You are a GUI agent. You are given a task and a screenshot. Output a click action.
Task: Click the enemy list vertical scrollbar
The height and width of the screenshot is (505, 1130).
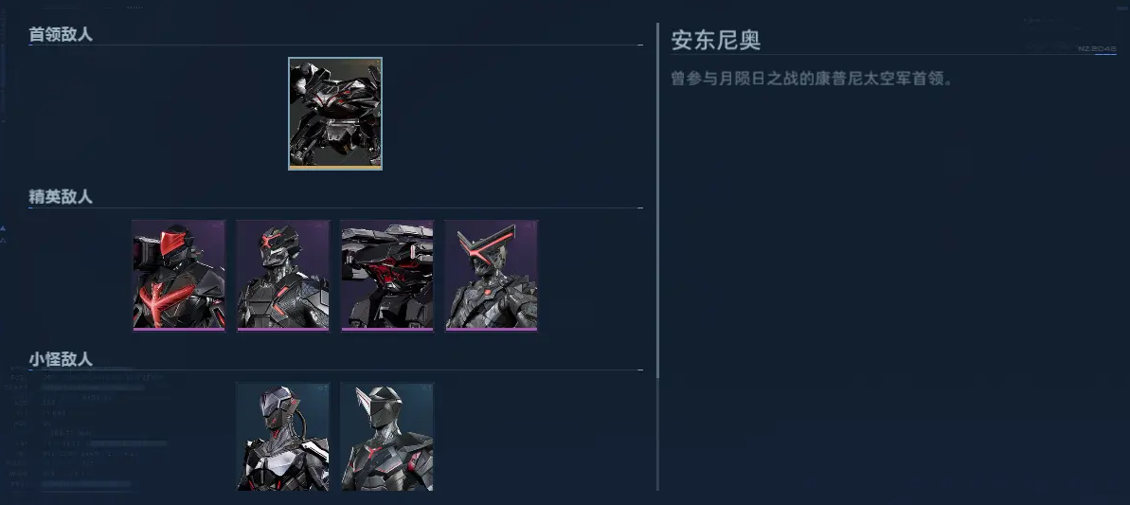657,200
